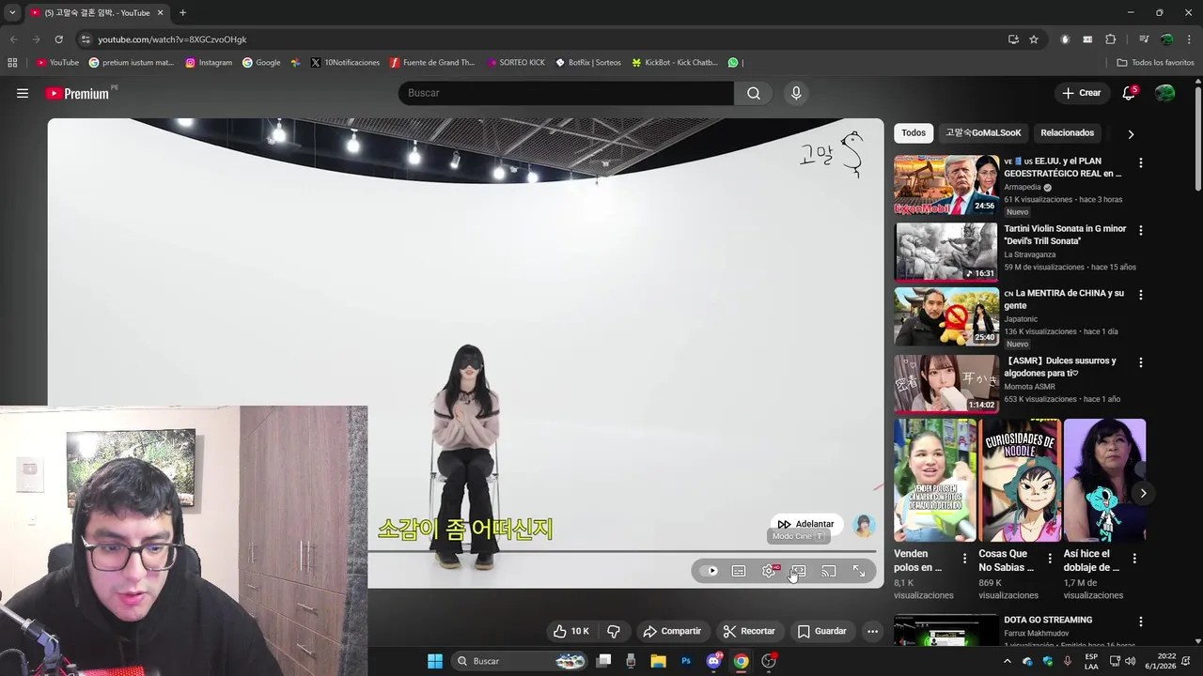Open the YouTube guide hamburger menu

(x=23, y=93)
